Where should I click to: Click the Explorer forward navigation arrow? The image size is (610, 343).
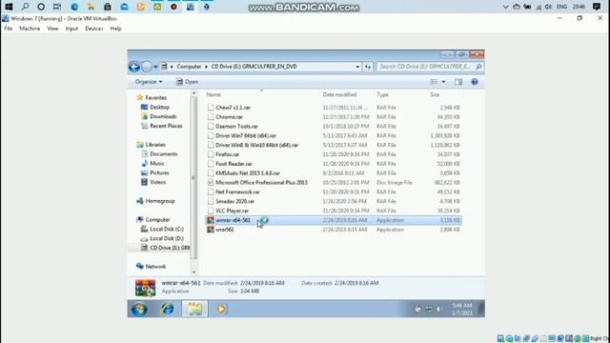click(147, 67)
